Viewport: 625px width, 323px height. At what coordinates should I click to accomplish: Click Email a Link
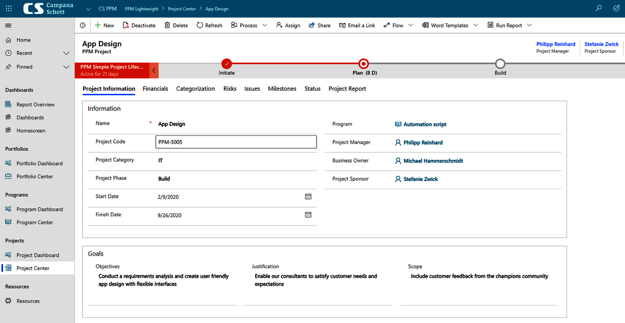pos(357,25)
